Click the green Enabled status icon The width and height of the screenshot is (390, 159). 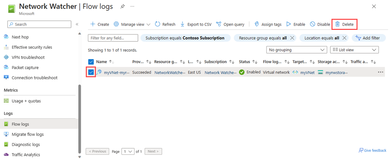click(x=242, y=72)
